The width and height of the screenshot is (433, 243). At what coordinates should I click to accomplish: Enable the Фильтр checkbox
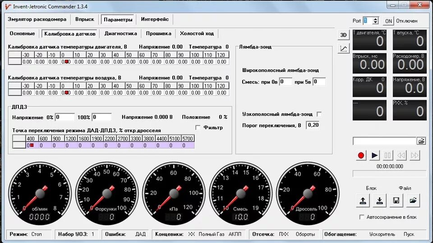(198, 128)
